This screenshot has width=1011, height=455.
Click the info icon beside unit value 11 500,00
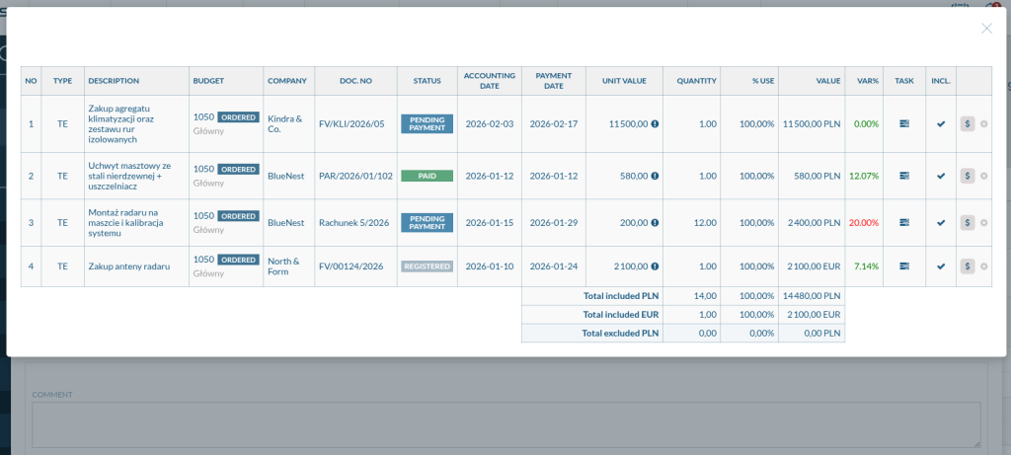[x=655, y=124]
